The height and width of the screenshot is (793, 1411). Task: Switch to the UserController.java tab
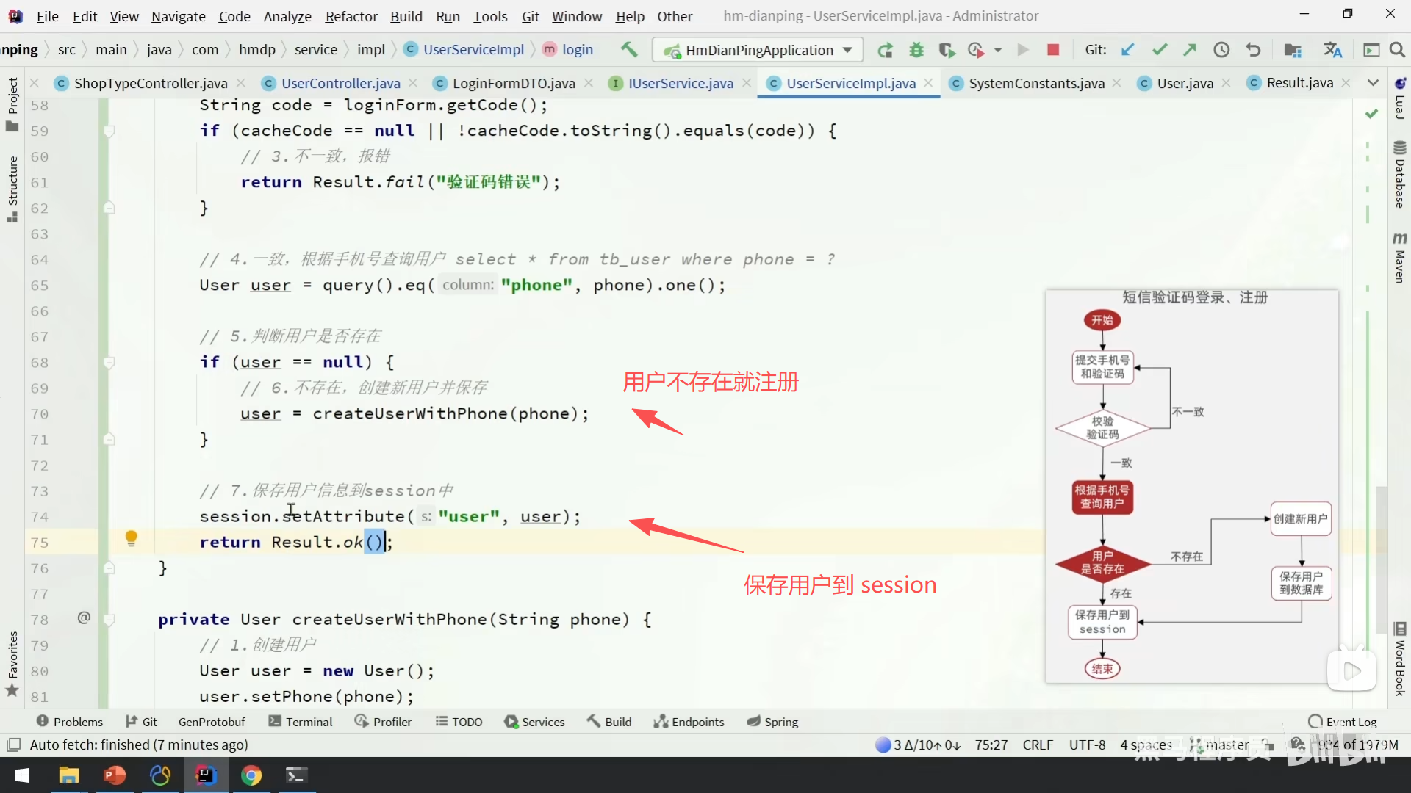(x=340, y=83)
